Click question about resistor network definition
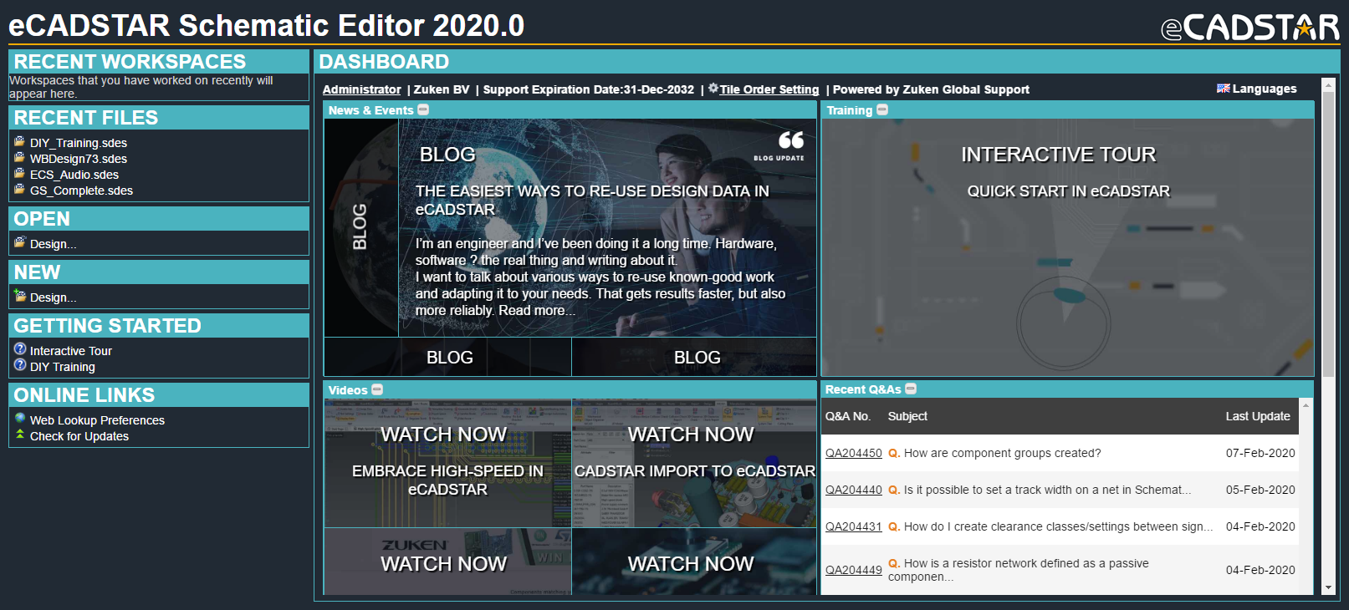Viewport: 1349px width, 610px height. coord(1019,570)
